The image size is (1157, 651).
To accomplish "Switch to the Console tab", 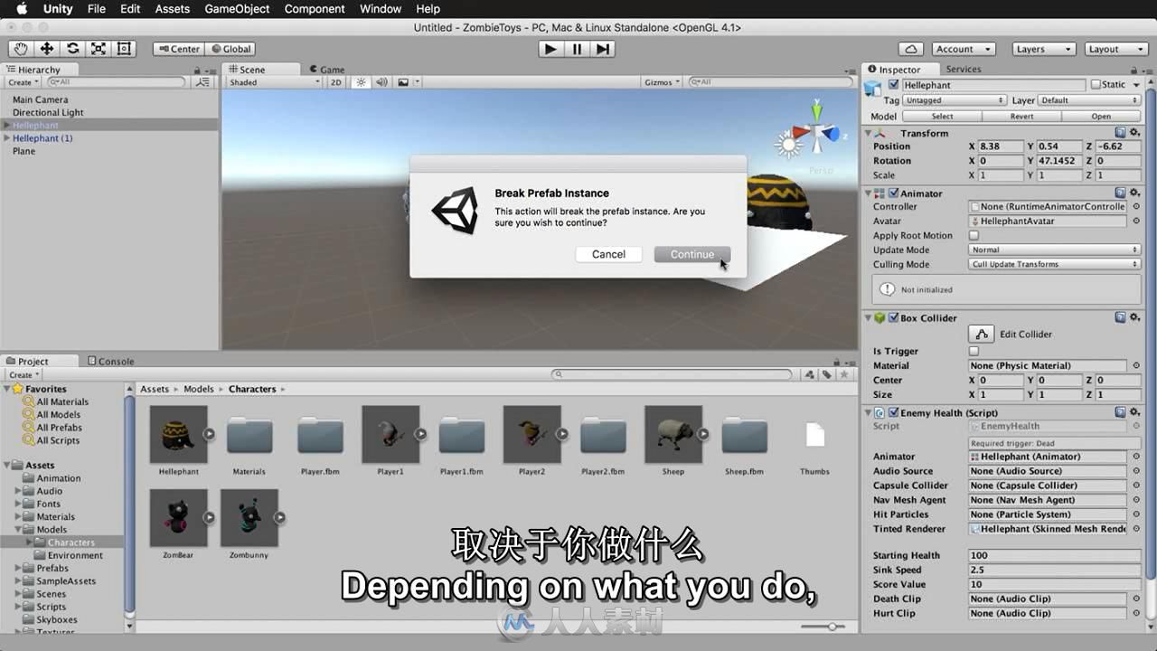I will [110, 361].
